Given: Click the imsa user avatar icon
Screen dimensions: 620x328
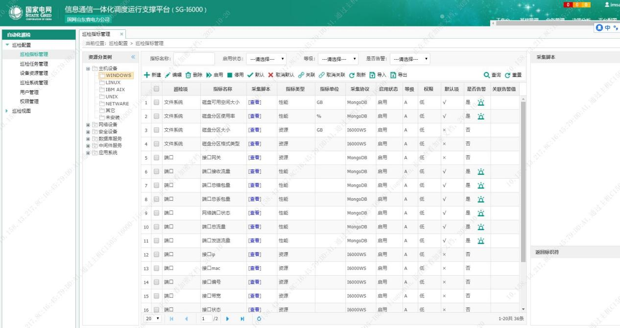Looking at the screenshot, I should pos(607,5).
